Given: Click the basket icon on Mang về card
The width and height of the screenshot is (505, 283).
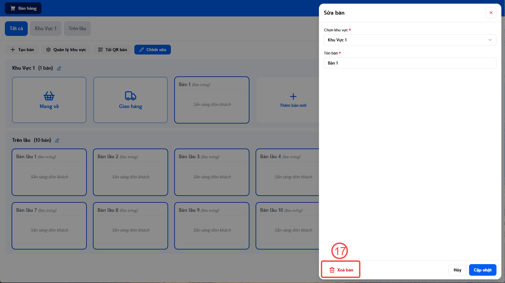Looking at the screenshot, I should pos(49,96).
